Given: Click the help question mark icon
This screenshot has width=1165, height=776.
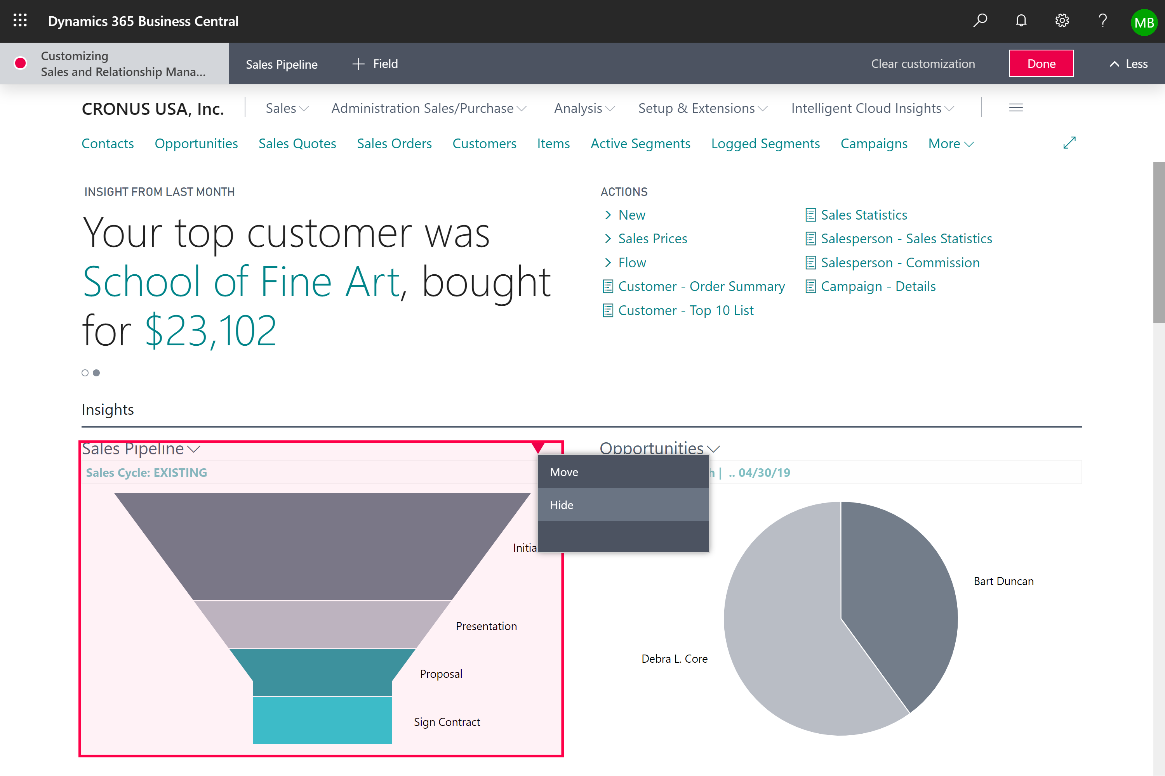Looking at the screenshot, I should (x=1102, y=21).
